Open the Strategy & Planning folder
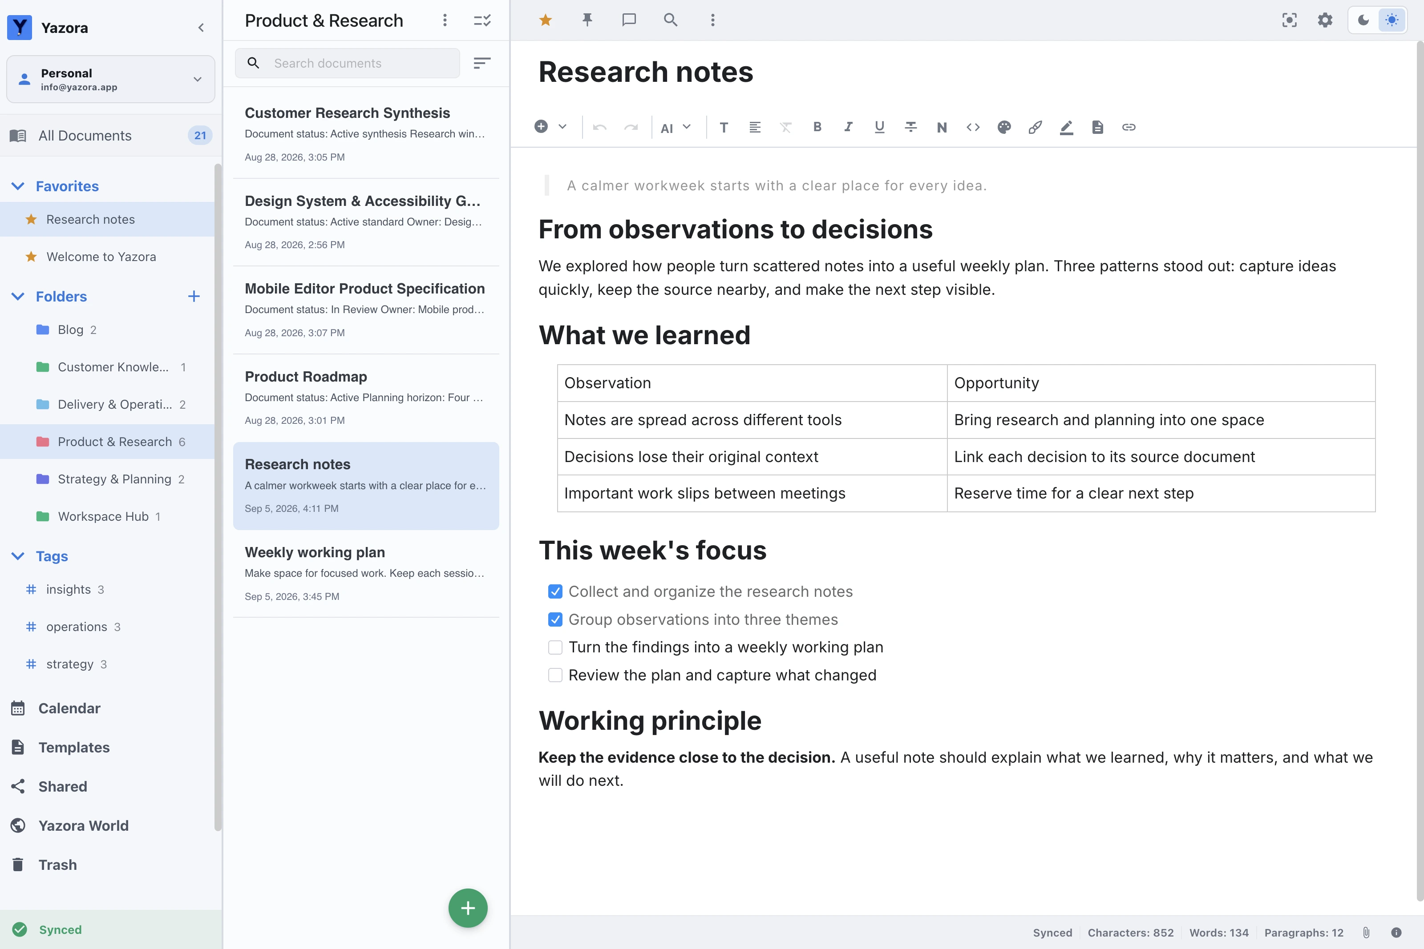The width and height of the screenshot is (1424, 949). [106, 479]
